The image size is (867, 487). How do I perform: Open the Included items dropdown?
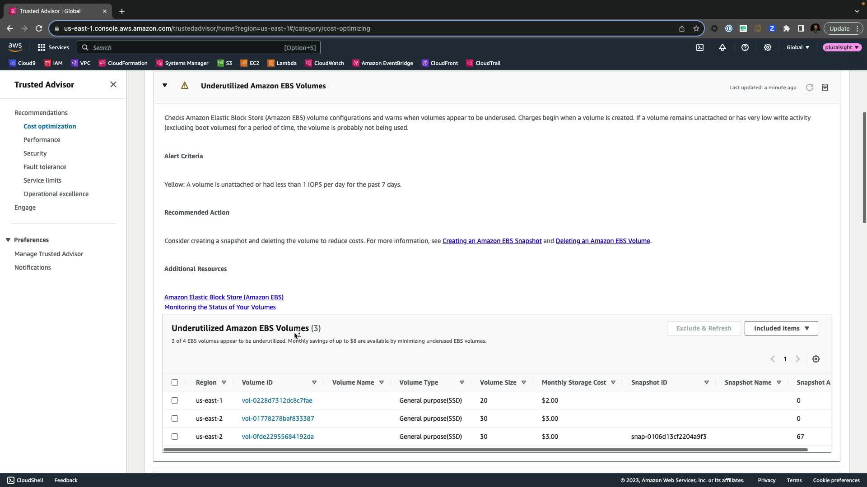coord(781,328)
